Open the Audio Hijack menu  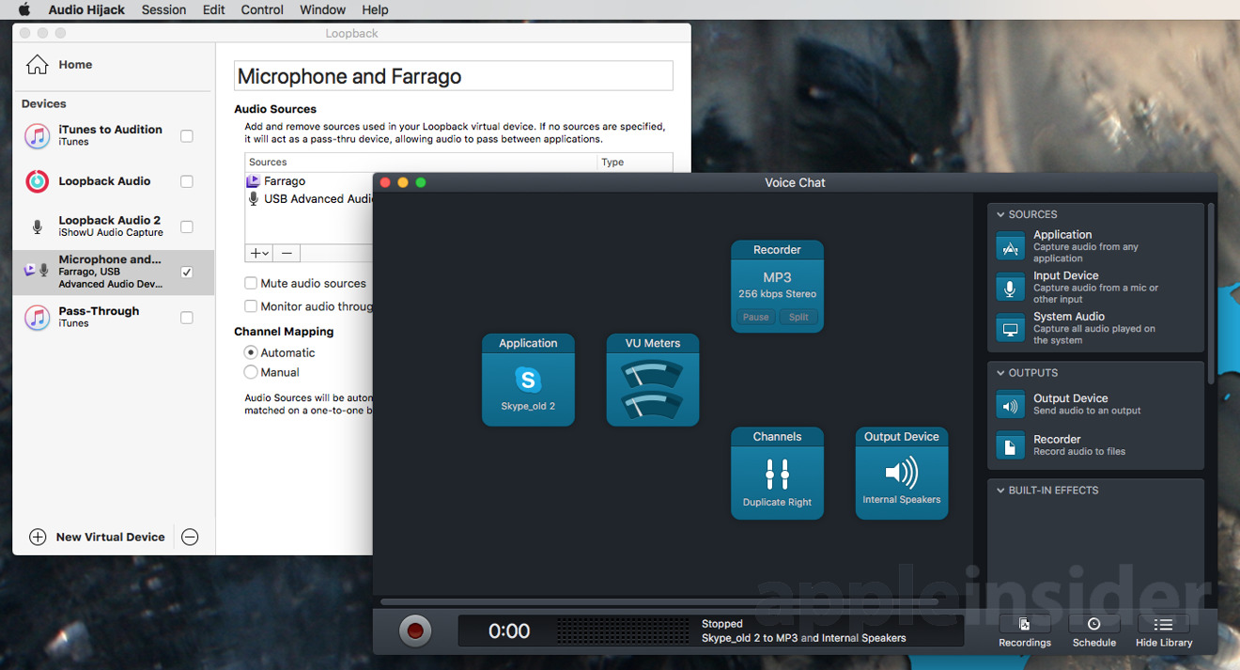[x=86, y=9]
